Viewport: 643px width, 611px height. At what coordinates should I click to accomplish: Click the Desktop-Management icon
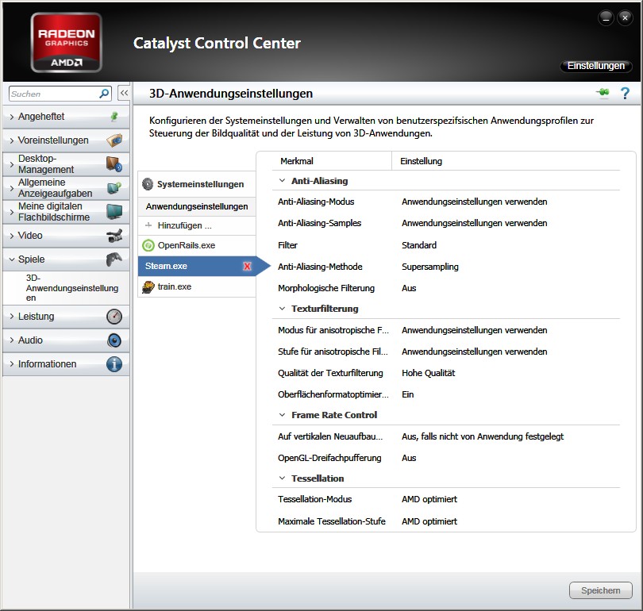click(114, 164)
